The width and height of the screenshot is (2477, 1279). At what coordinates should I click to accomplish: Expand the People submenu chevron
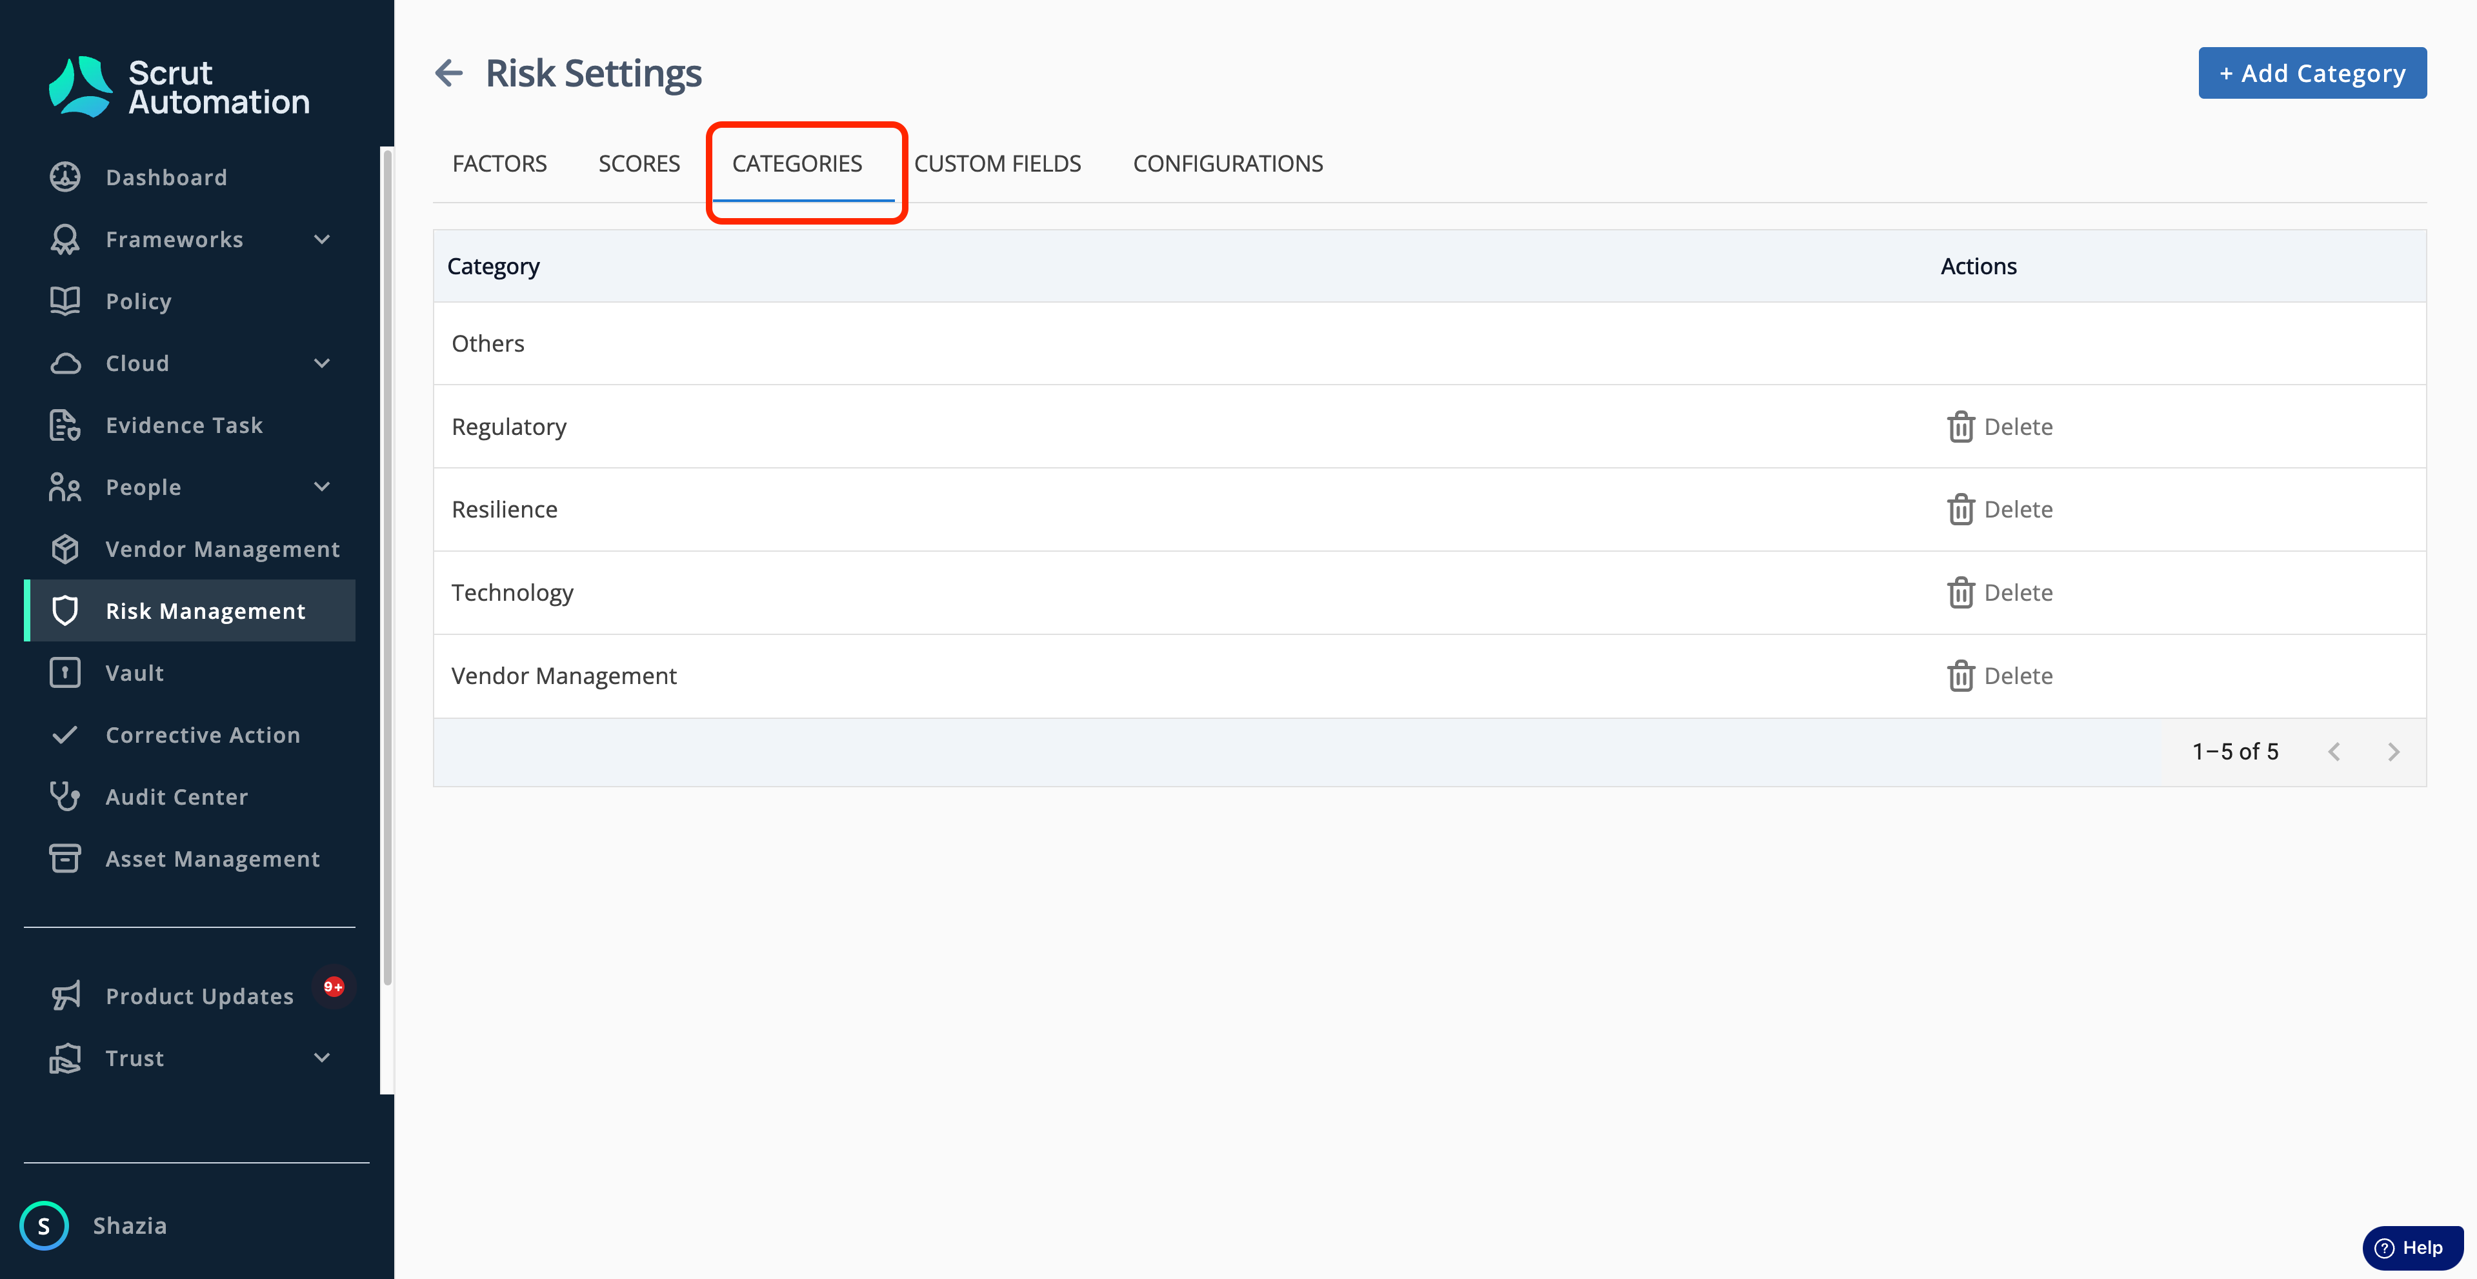[x=322, y=488]
